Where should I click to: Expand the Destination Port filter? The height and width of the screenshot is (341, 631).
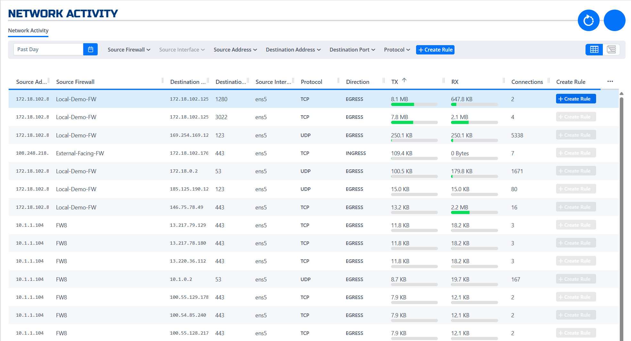pyautogui.click(x=352, y=50)
